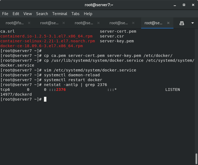The width and height of the screenshot is (198, 165).
Task: Click the ca.srl file name
Action: coord(8,31)
